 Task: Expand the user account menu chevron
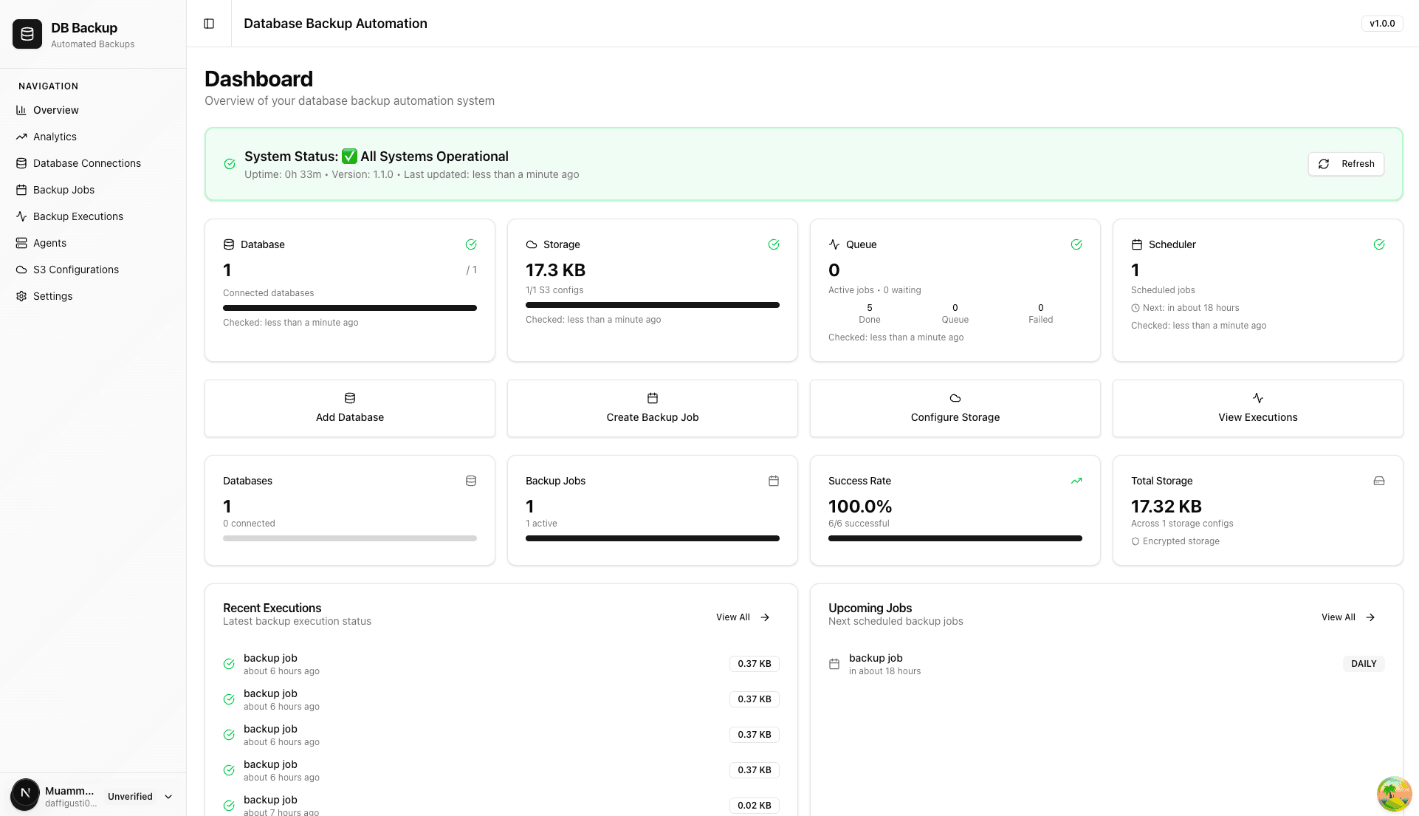(168, 796)
